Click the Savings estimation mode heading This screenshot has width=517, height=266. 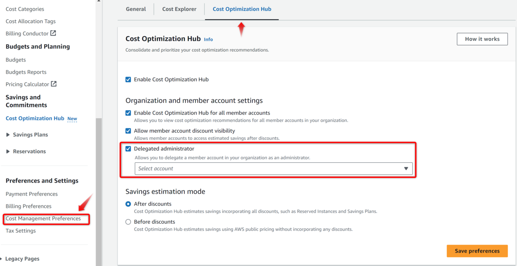(165, 192)
